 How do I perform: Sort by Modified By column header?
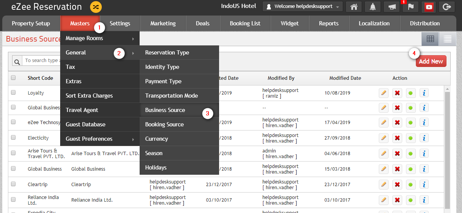coord(281,78)
